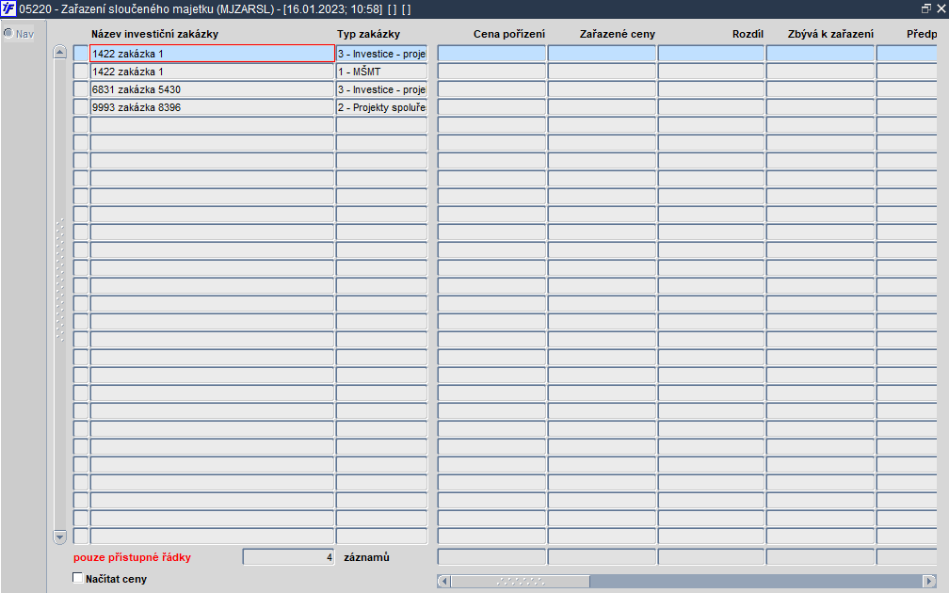Click type cell of 6831 zakázka 5430
949x593 pixels.
coord(382,89)
